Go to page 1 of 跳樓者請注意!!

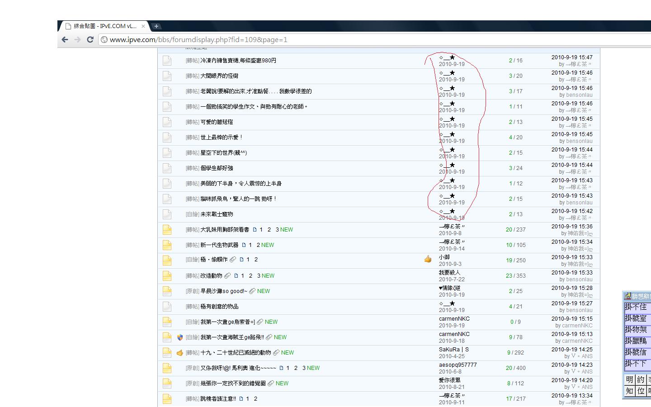click(247, 399)
